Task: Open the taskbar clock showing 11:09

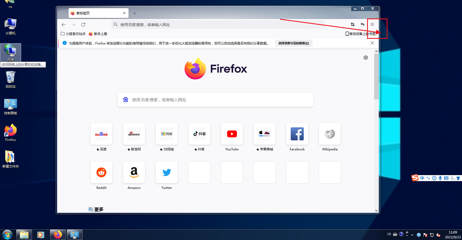Action: point(453,235)
